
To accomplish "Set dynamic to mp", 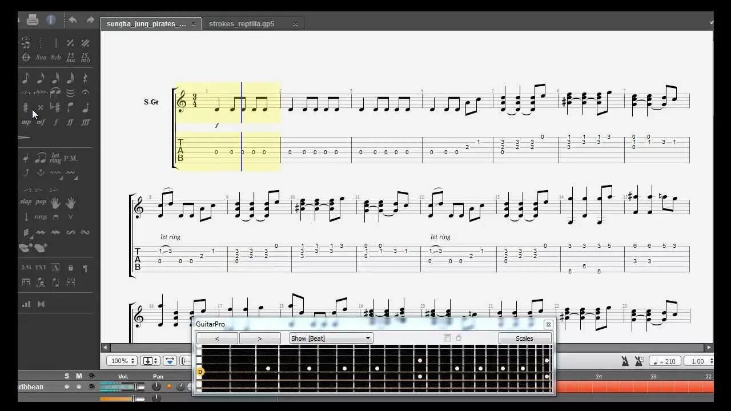I will pyautogui.click(x=26, y=122).
